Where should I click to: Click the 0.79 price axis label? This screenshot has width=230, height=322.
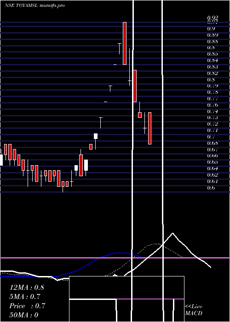click(x=213, y=86)
